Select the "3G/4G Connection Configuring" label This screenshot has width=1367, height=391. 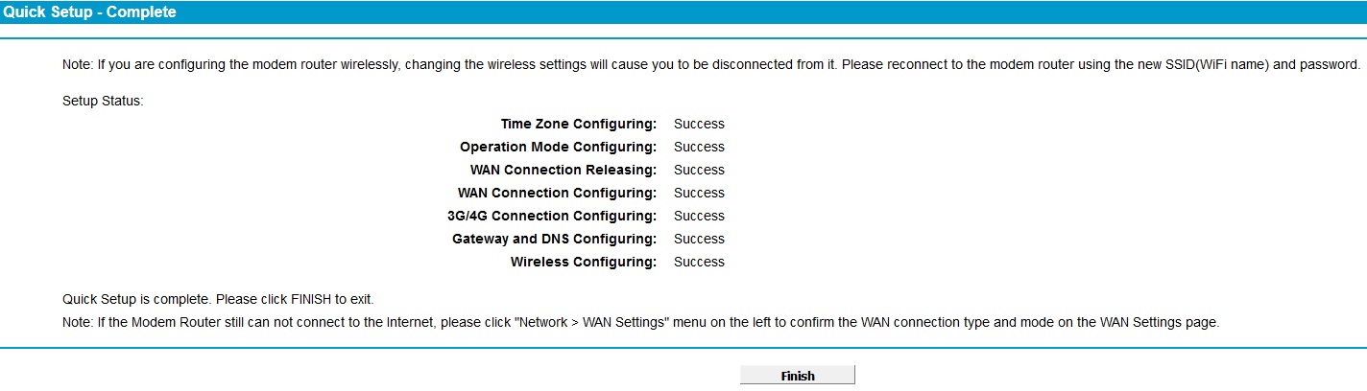[x=552, y=216]
